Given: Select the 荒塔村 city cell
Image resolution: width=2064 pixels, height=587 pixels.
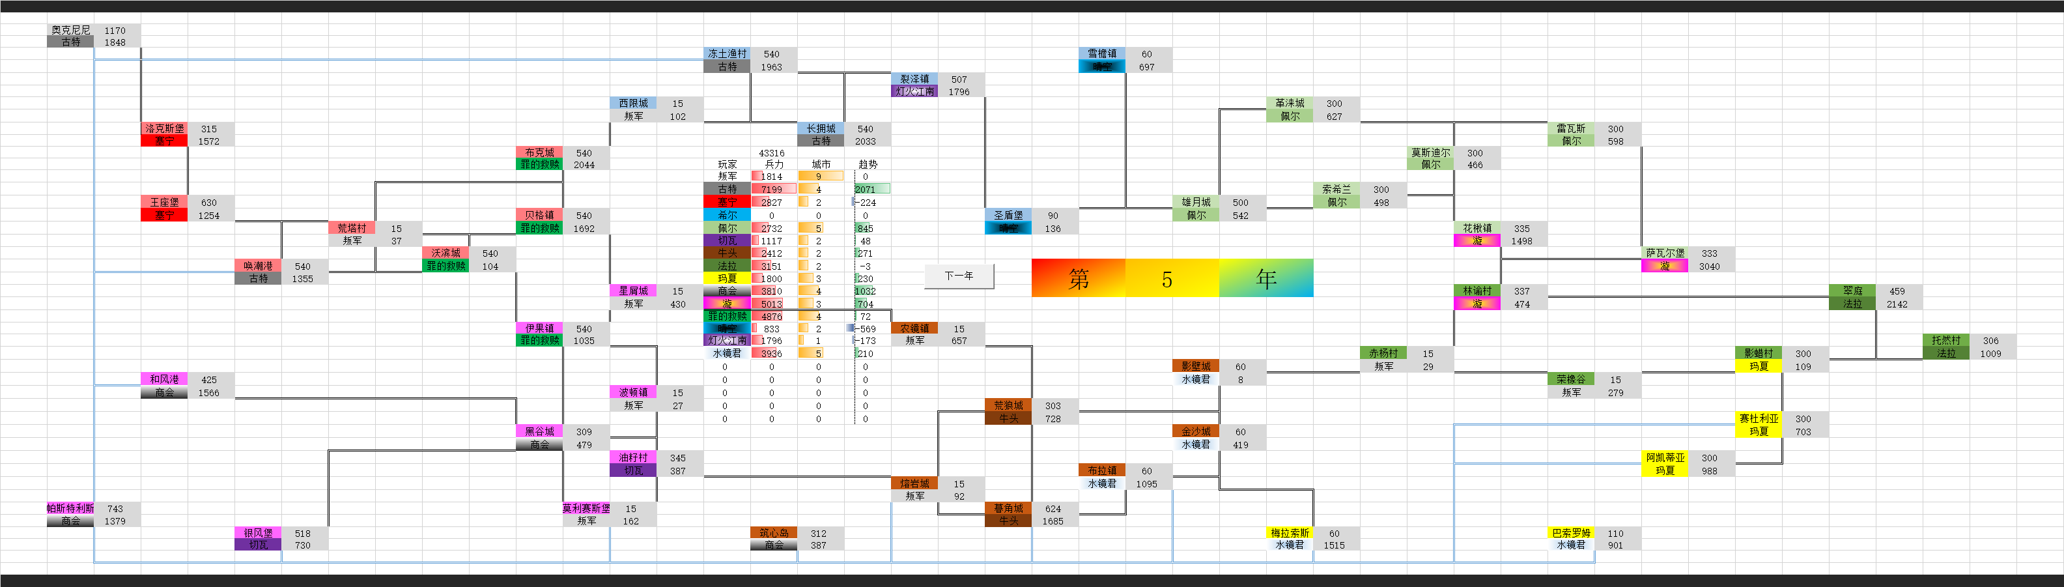Looking at the screenshot, I should [352, 228].
